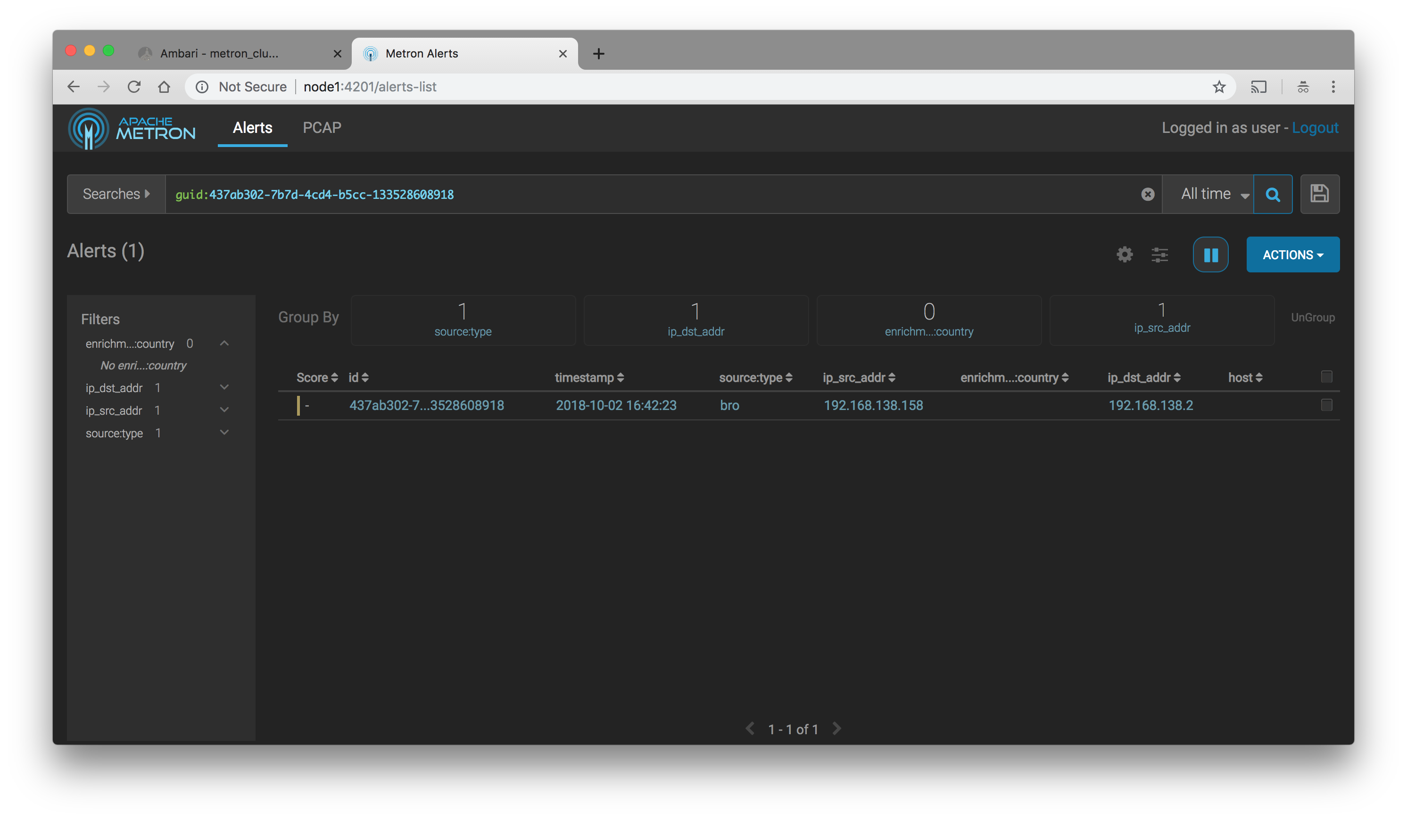Pause automatic alert refresh
This screenshot has height=820, width=1407.
1210,254
